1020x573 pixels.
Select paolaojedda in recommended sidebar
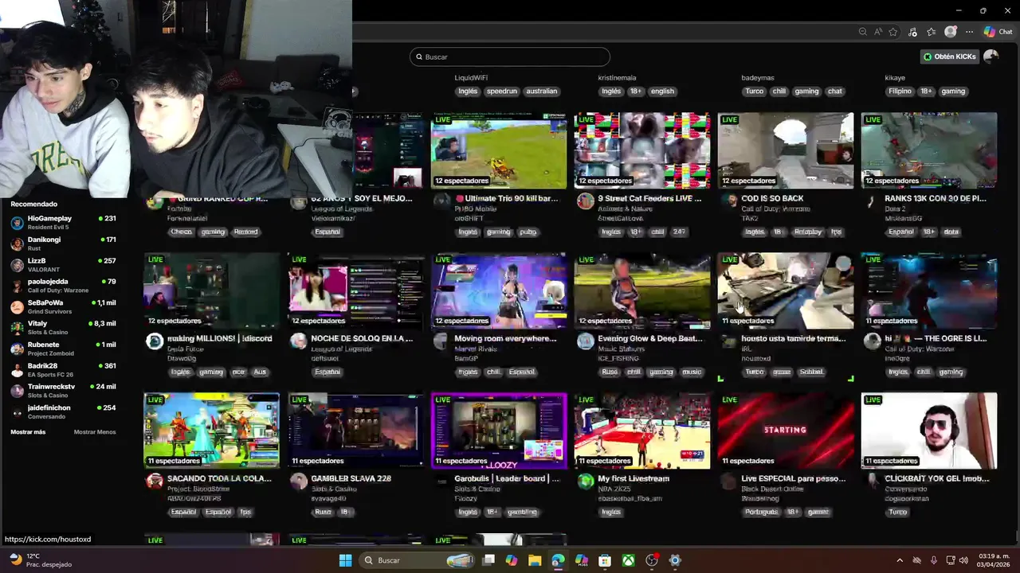tap(64, 285)
